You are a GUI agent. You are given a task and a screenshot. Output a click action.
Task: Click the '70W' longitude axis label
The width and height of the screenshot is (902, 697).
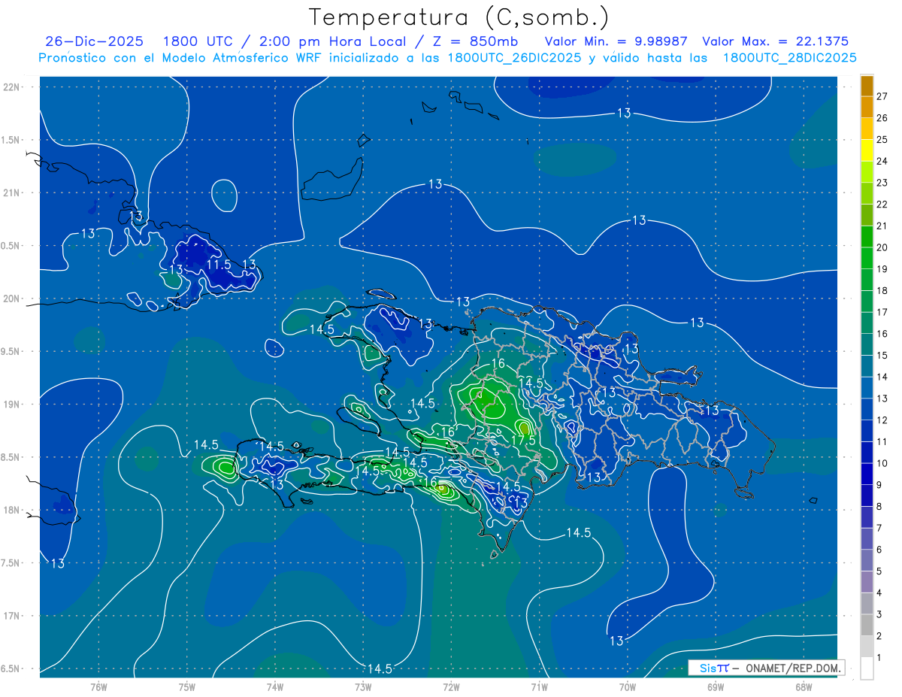click(x=627, y=686)
